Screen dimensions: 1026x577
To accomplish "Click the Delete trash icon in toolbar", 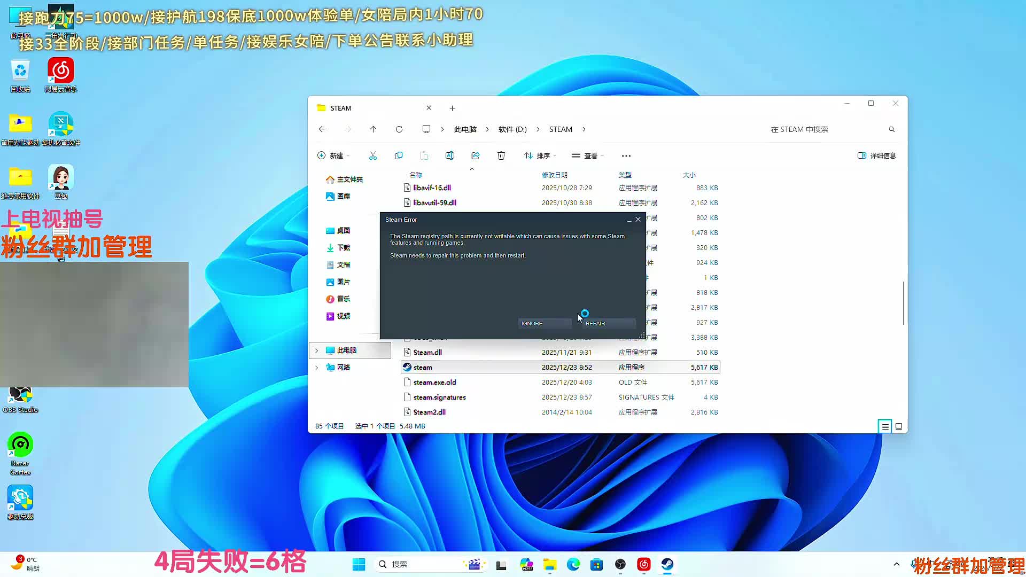I will tap(501, 155).
